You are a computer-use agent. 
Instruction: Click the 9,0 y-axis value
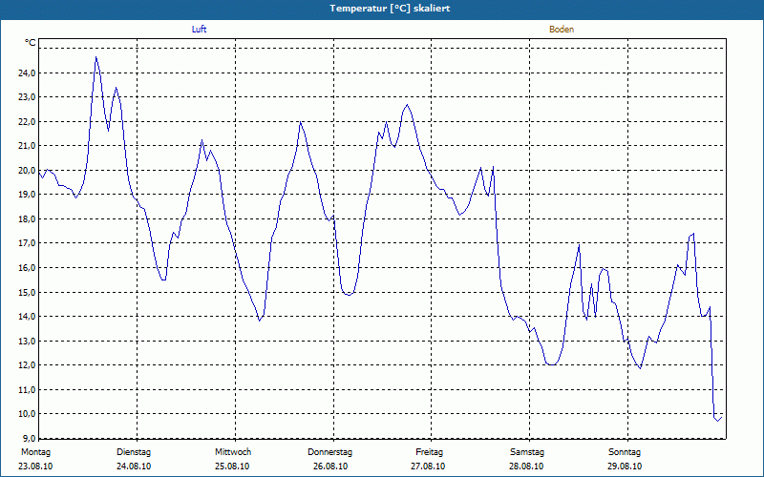click(x=29, y=438)
